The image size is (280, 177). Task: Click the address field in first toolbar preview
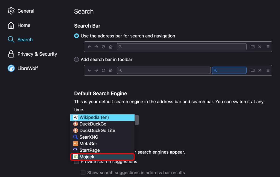(182, 47)
